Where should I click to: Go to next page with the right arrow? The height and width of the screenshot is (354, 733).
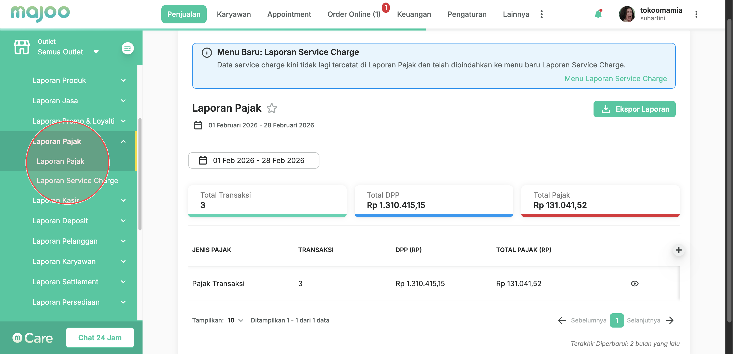pyautogui.click(x=670, y=320)
